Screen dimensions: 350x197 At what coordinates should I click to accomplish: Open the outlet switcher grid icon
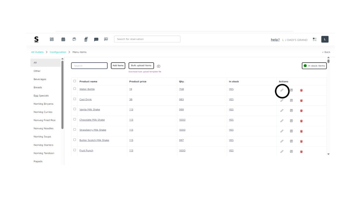point(314,39)
